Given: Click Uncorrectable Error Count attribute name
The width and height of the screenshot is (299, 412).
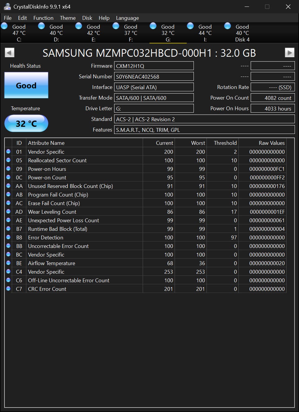Looking at the screenshot, I should [x=58, y=246].
